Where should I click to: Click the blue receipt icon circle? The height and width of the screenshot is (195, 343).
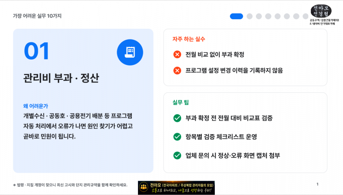(x=130, y=52)
